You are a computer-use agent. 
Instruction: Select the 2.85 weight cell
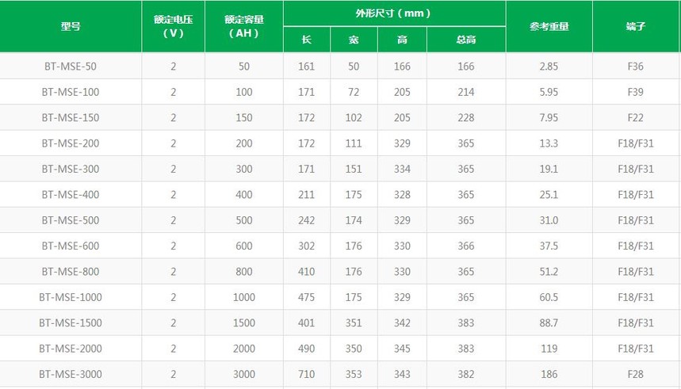(549, 66)
